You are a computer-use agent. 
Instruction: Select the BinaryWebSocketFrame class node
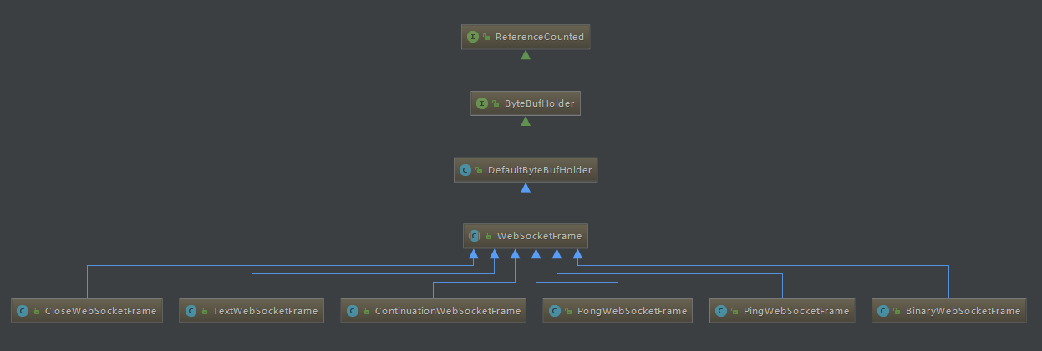(x=948, y=311)
